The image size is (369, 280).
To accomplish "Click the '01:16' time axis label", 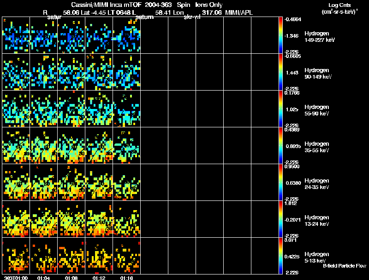I will (126, 278).
